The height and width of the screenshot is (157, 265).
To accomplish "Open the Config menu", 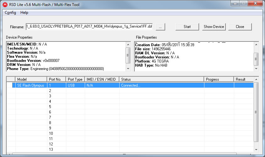I will click(x=10, y=13).
